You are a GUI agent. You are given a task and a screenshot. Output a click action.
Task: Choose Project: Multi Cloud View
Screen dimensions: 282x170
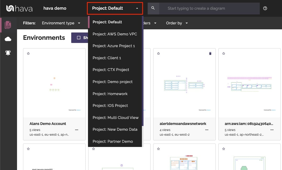point(115,118)
